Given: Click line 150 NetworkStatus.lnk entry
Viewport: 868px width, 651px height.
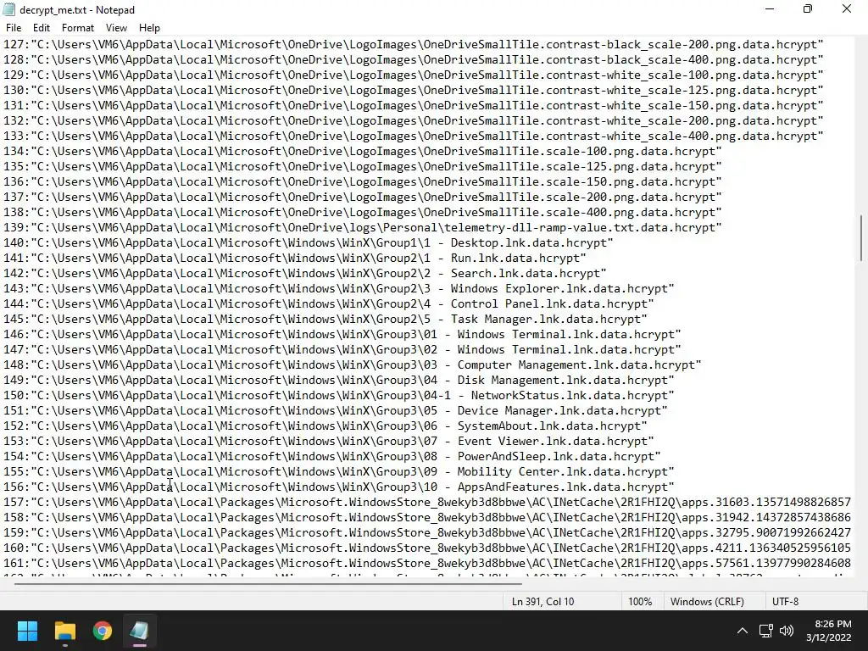Looking at the screenshot, I should click(x=339, y=395).
